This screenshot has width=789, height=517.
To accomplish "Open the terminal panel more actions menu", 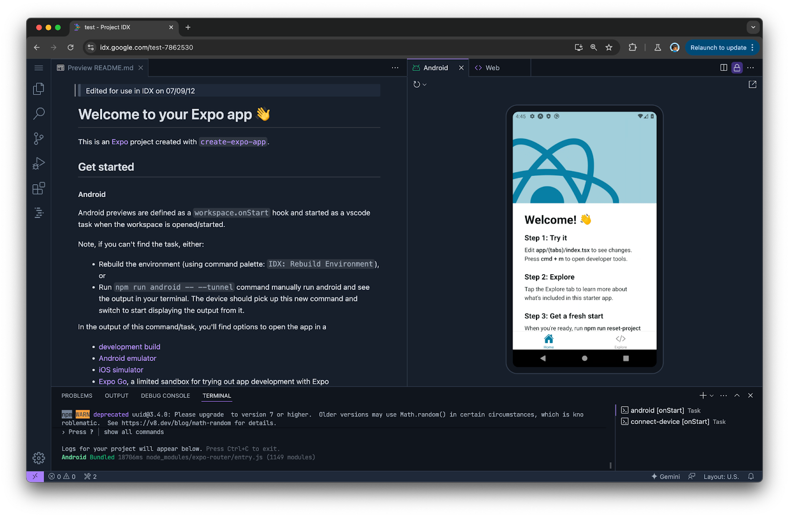I will (x=723, y=395).
